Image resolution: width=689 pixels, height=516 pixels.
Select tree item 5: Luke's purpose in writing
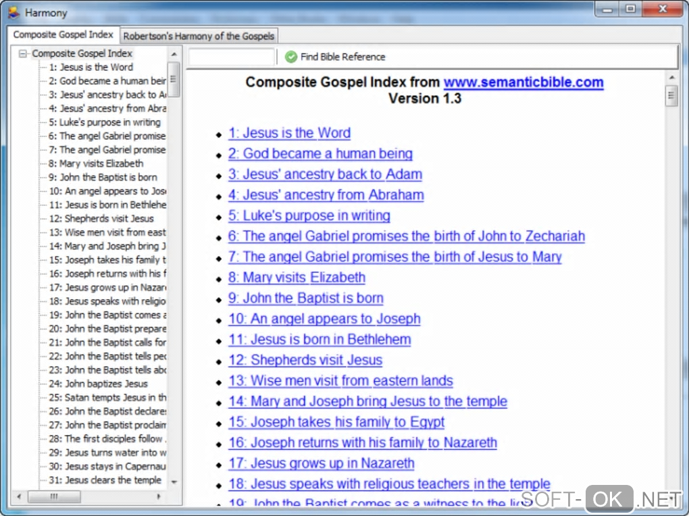pyautogui.click(x=105, y=122)
